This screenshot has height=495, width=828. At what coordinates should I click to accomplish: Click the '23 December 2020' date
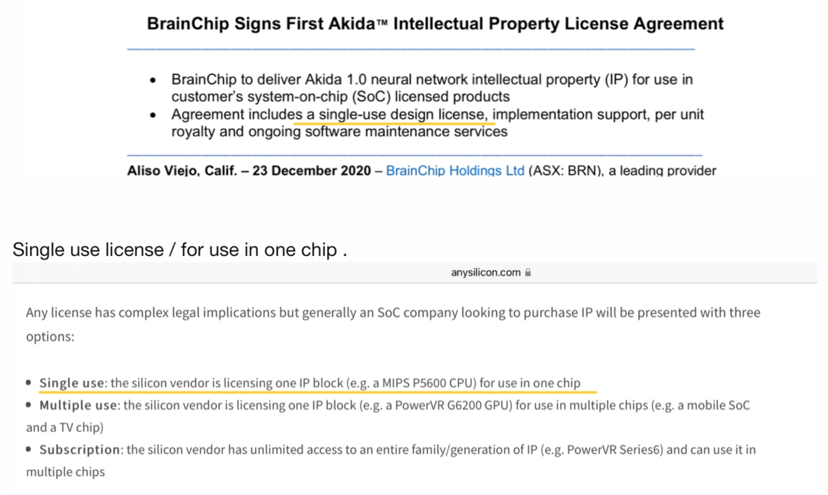[312, 170]
